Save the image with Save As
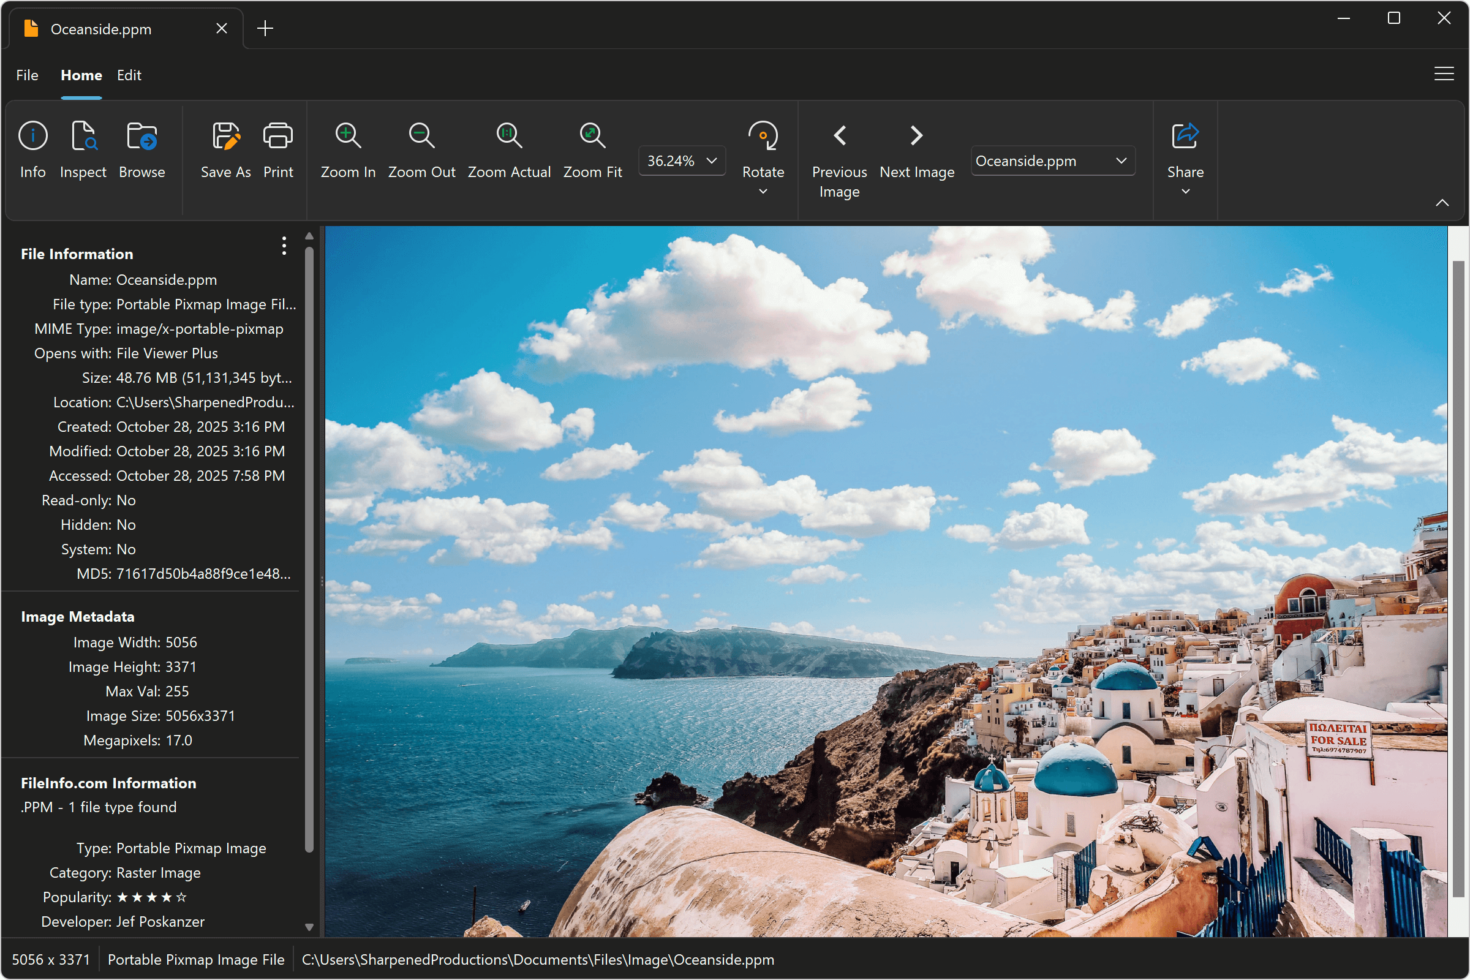 [x=225, y=149]
